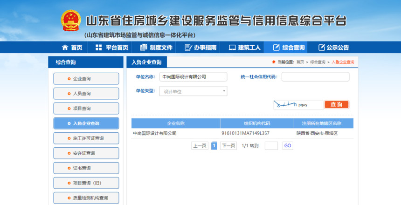Click the national emblem logo

pos(71,21)
